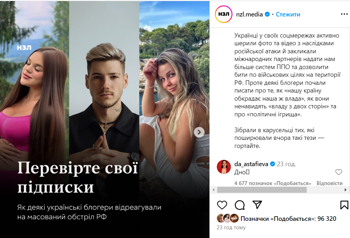This screenshot has width=350, height=238.
Task: Click scrollbar right arrow
Action: [345, 190]
